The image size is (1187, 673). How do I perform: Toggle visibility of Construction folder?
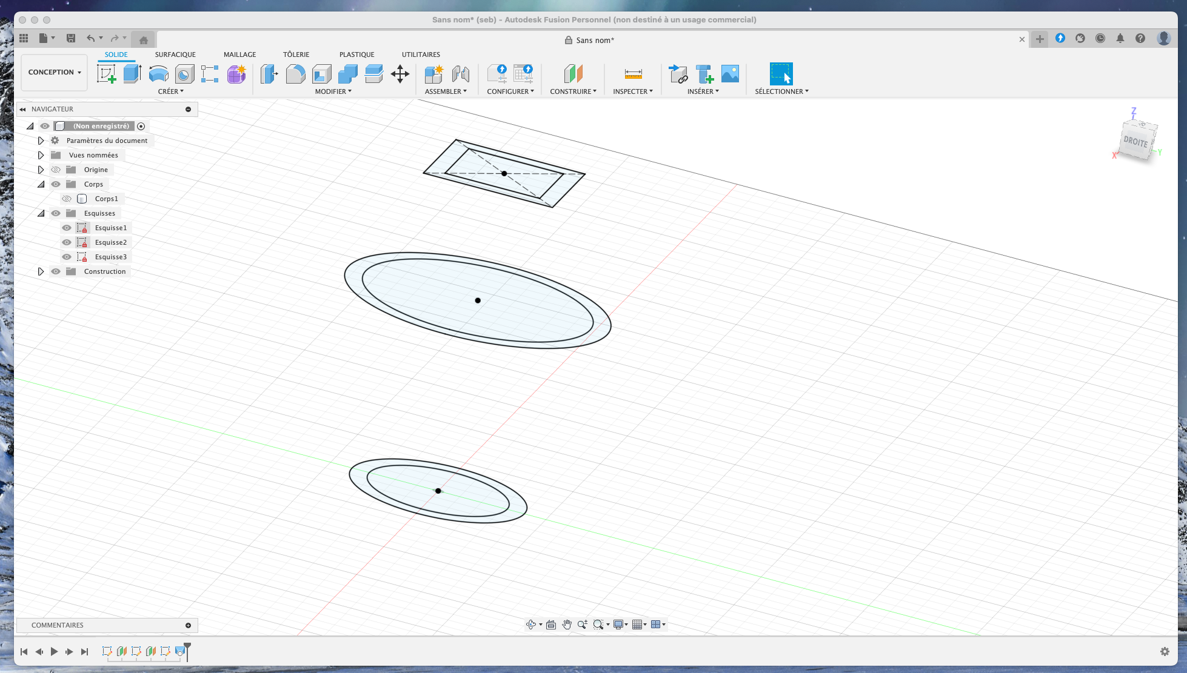pyautogui.click(x=56, y=271)
